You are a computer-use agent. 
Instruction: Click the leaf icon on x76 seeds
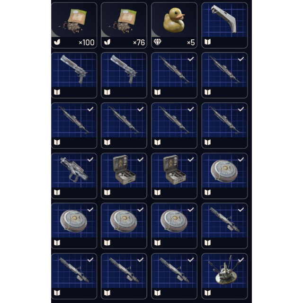107,42
